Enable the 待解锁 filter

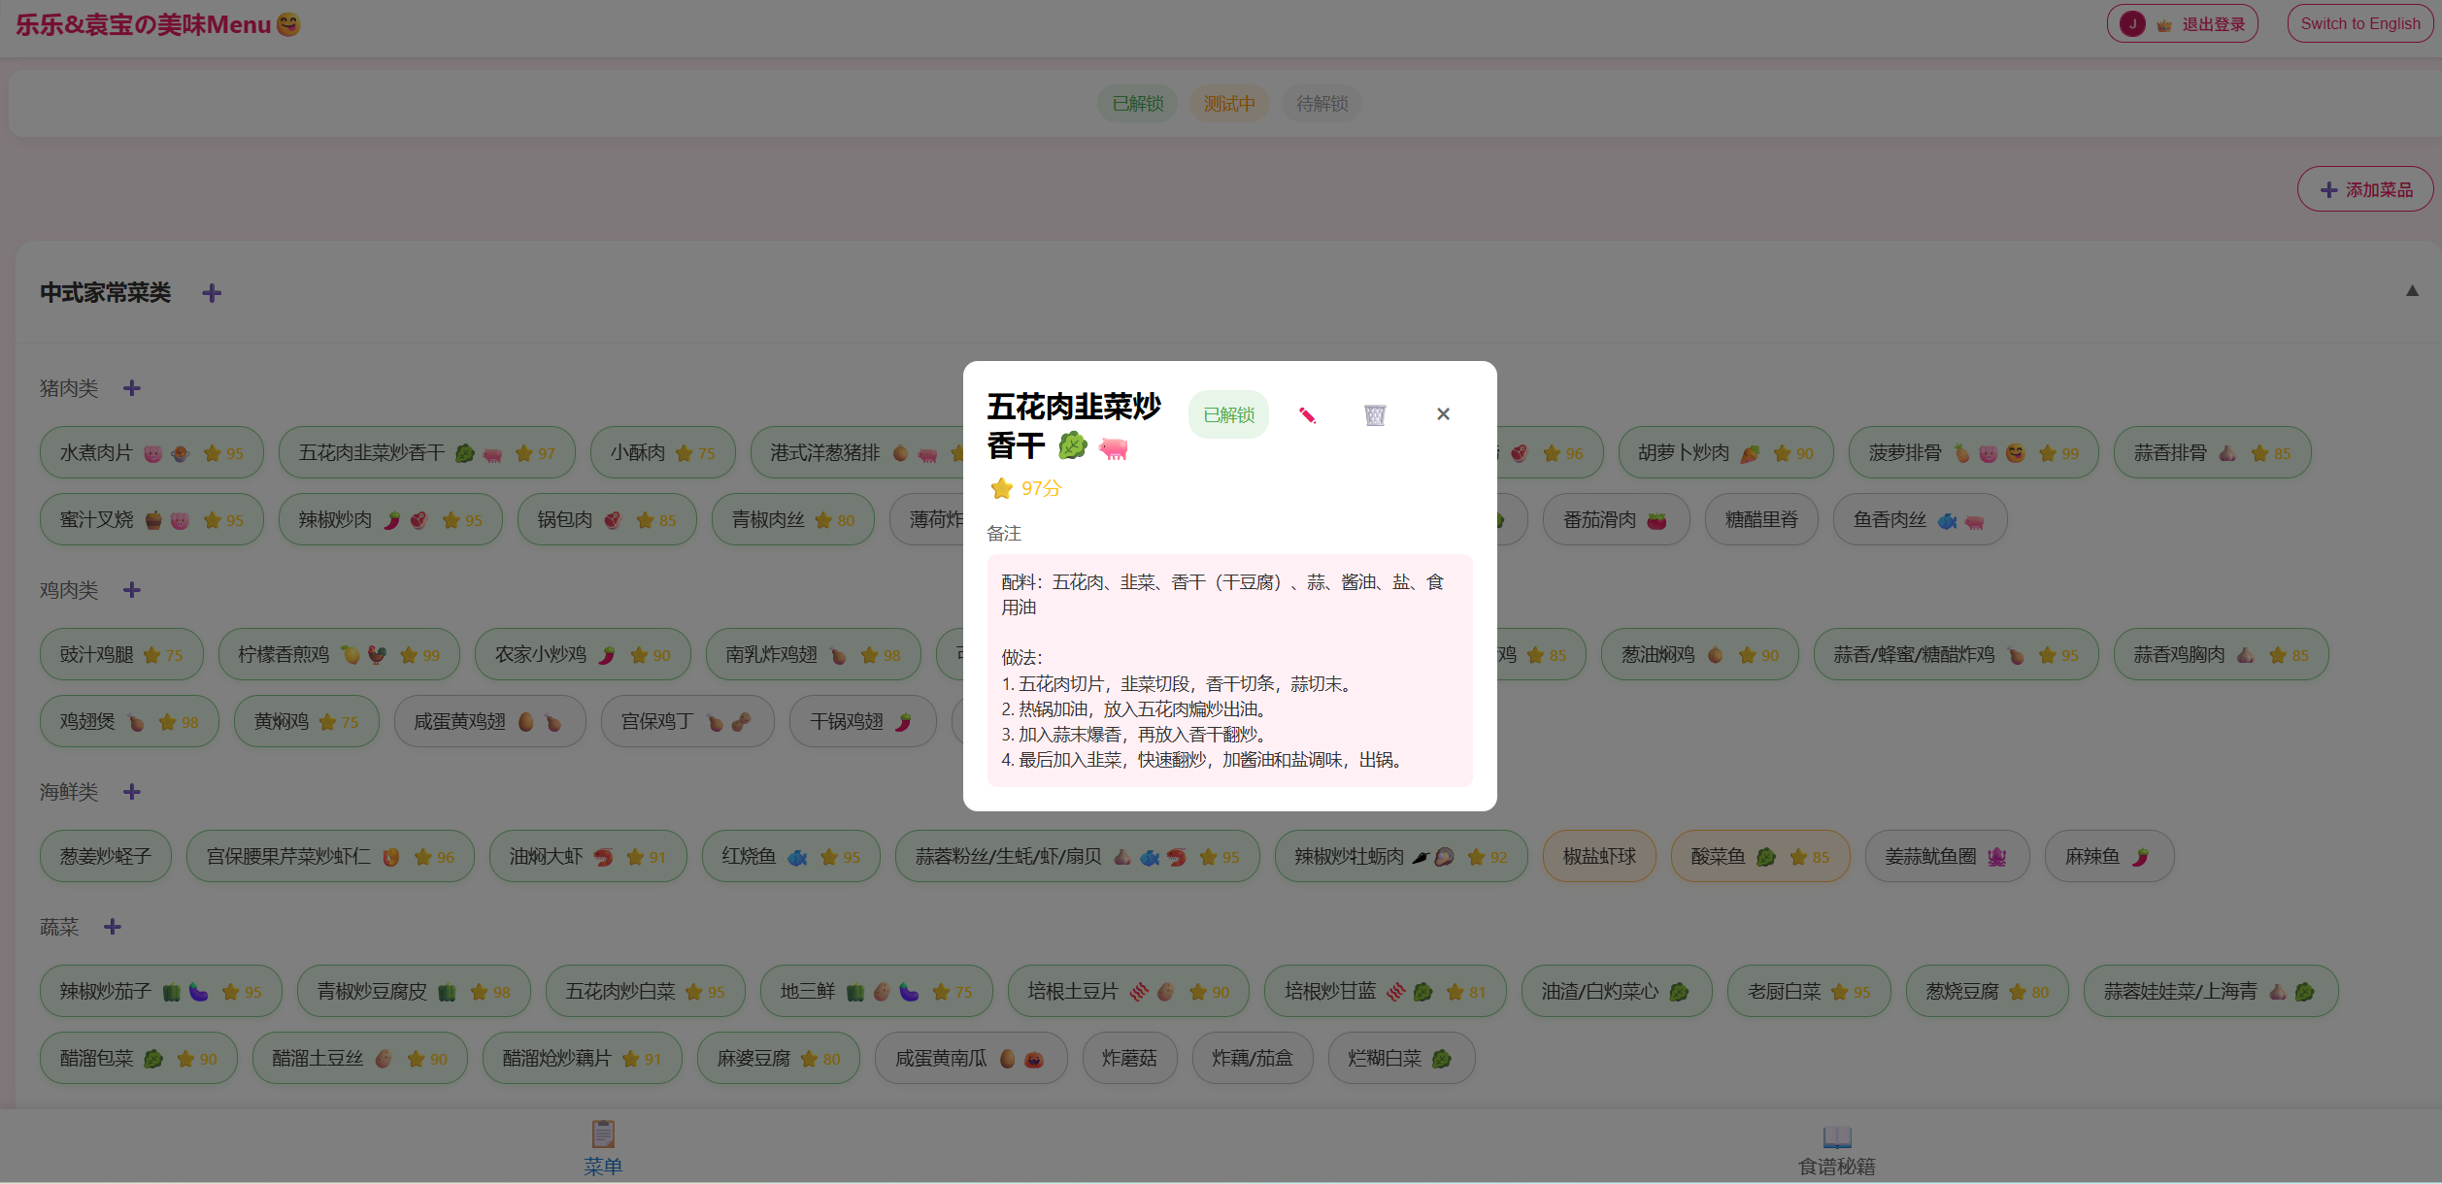[1321, 103]
